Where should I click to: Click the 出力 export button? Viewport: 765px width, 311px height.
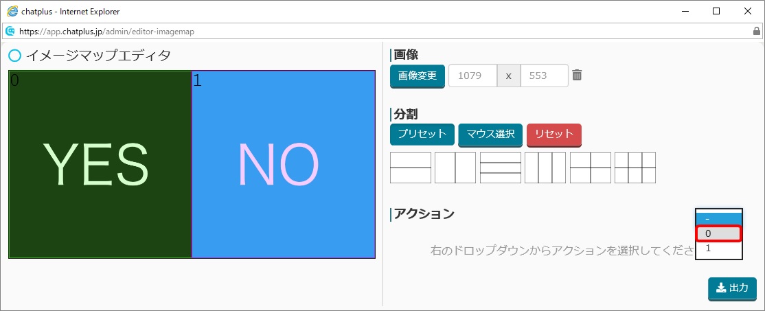[732, 288]
